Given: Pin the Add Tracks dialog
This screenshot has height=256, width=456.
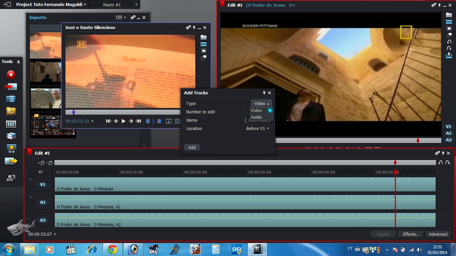Looking at the screenshot, I should pos(264,93).
